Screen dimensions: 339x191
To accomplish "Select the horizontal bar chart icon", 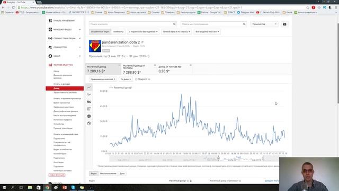I will [89, 109].
